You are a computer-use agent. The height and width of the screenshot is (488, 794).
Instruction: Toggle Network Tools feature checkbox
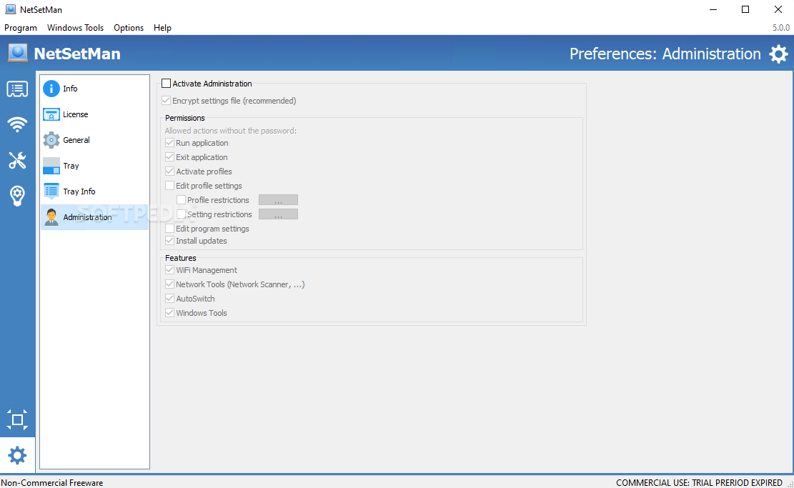click(169, 284)
